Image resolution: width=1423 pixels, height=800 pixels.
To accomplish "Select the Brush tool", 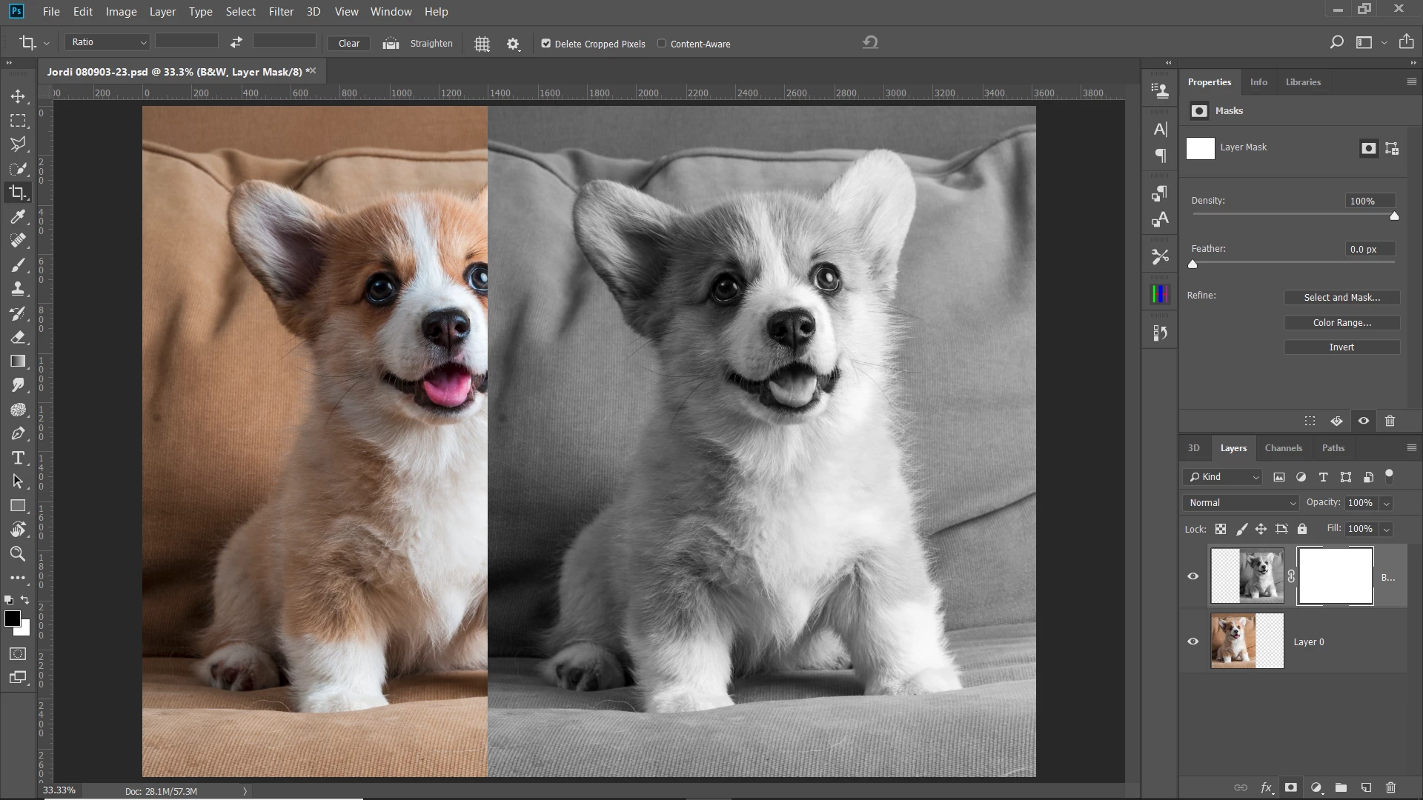I will coord(18,264).
